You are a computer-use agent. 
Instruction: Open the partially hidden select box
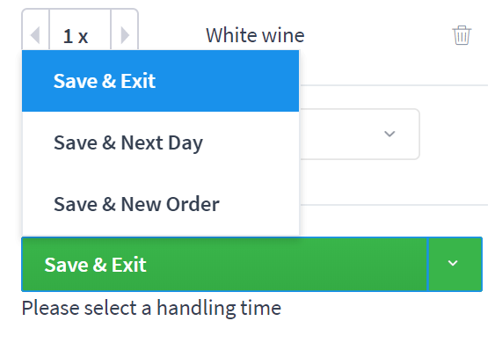click(360, 134)
